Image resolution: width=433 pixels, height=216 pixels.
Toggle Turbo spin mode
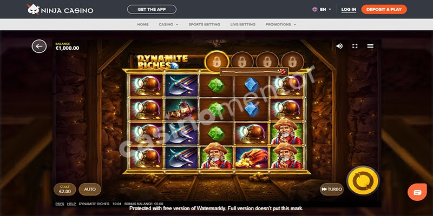click(x=332, y=190)
